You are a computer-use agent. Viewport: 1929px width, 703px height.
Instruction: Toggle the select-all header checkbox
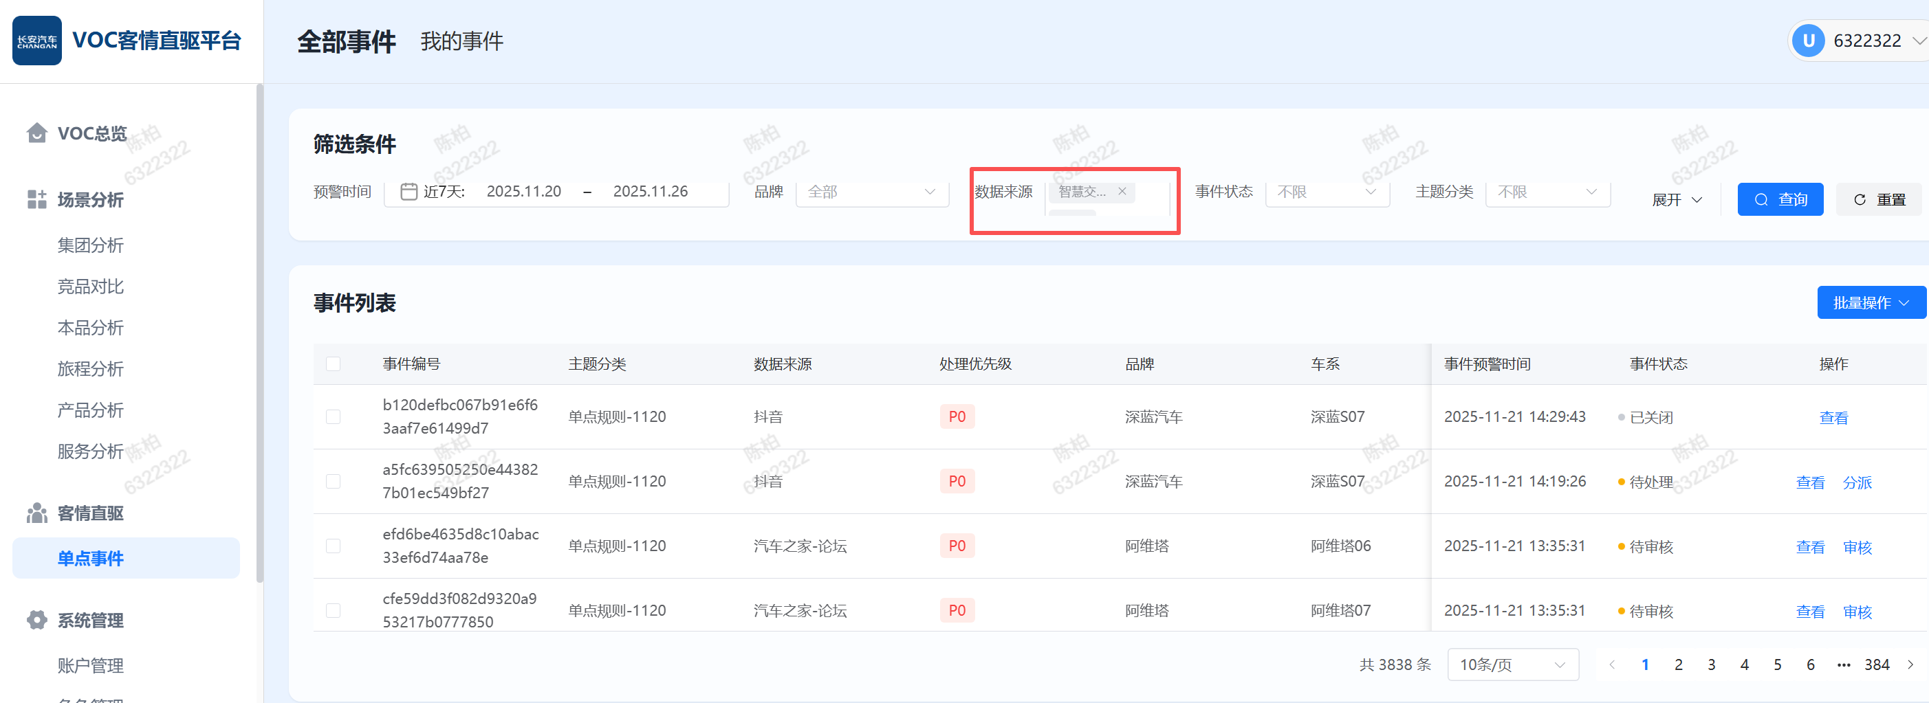click(334, 364)
